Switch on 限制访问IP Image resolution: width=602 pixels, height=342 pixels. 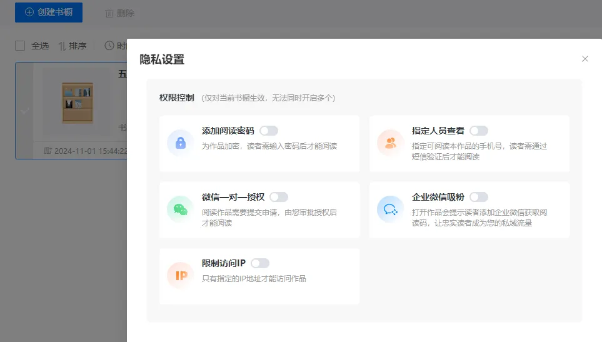click(260, 263)
